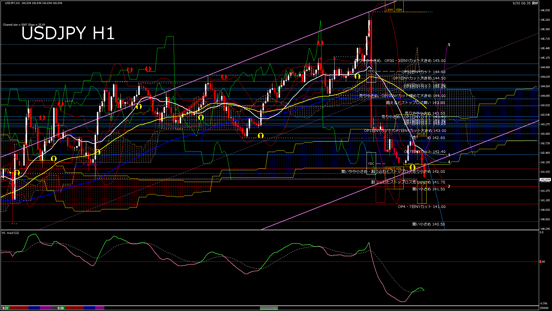This screenshot has height=311, width=552.
Task: Click the 9/30 06:35 更新 timestamp
Action: pyautogui.click(x=525, y=3)
